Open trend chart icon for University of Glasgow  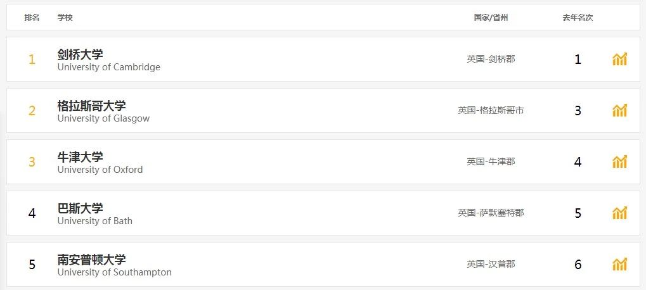(619, 111)
